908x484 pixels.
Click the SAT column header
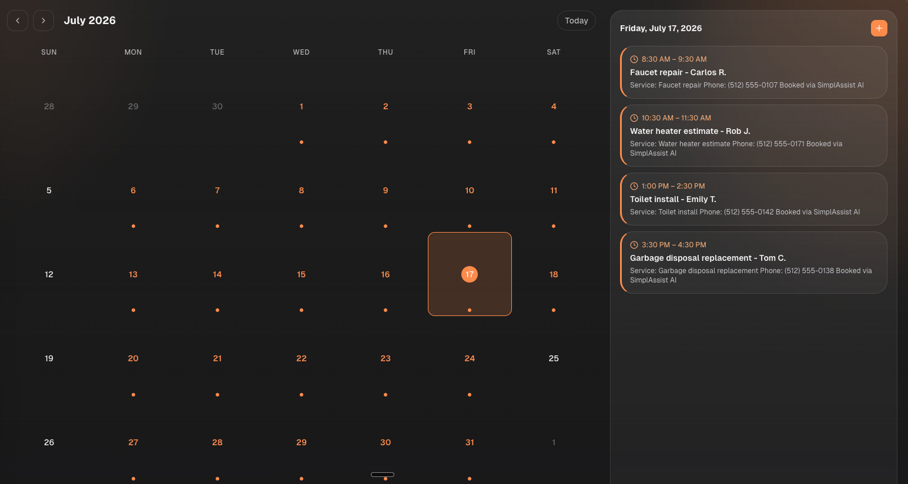(x=554, y=52)
